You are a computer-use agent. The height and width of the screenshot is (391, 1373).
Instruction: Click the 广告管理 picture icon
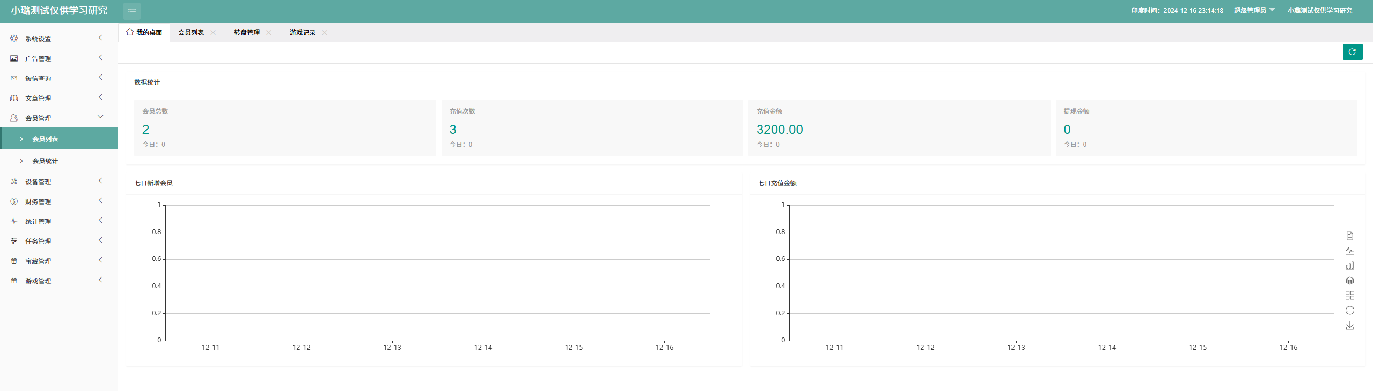[x=14, y=58]
